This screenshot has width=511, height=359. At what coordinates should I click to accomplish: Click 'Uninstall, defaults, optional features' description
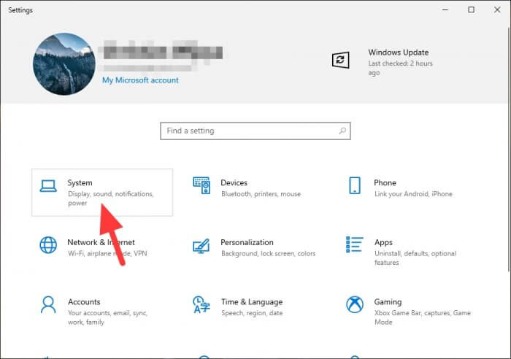coord(415,258)
